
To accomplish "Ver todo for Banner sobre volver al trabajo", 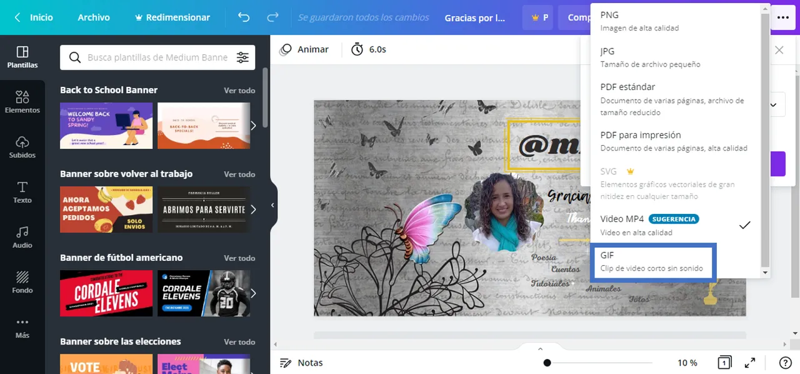I will (x=239, y=174).
